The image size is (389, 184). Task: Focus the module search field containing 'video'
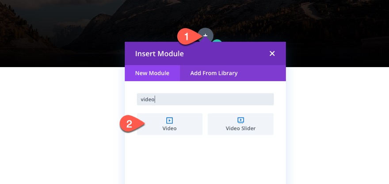pos(205,99)
